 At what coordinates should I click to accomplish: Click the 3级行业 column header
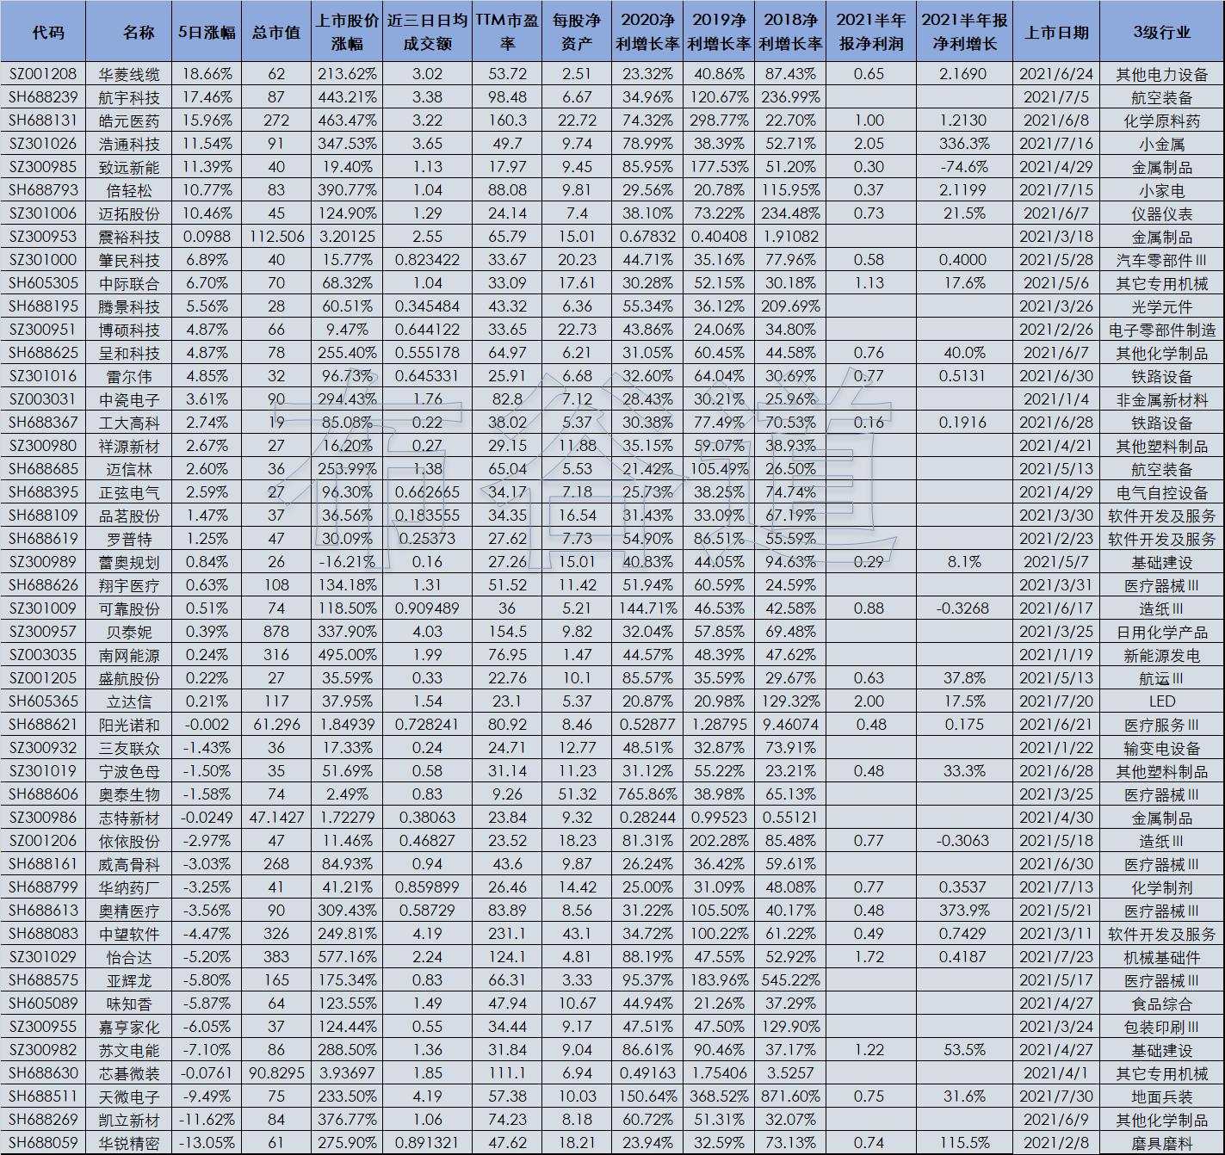click(x=1162, y=32)
